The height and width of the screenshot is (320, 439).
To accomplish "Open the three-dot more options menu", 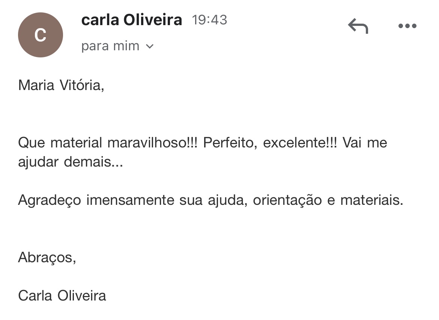I will (x=407, y=26).
